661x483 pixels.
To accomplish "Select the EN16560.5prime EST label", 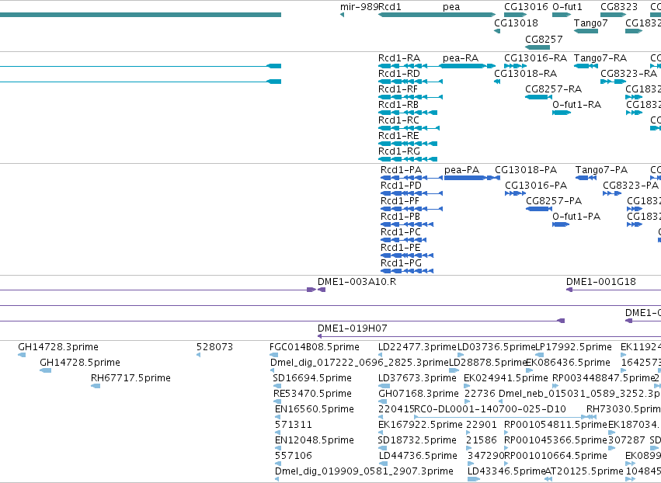I will [x=315, y=409].
